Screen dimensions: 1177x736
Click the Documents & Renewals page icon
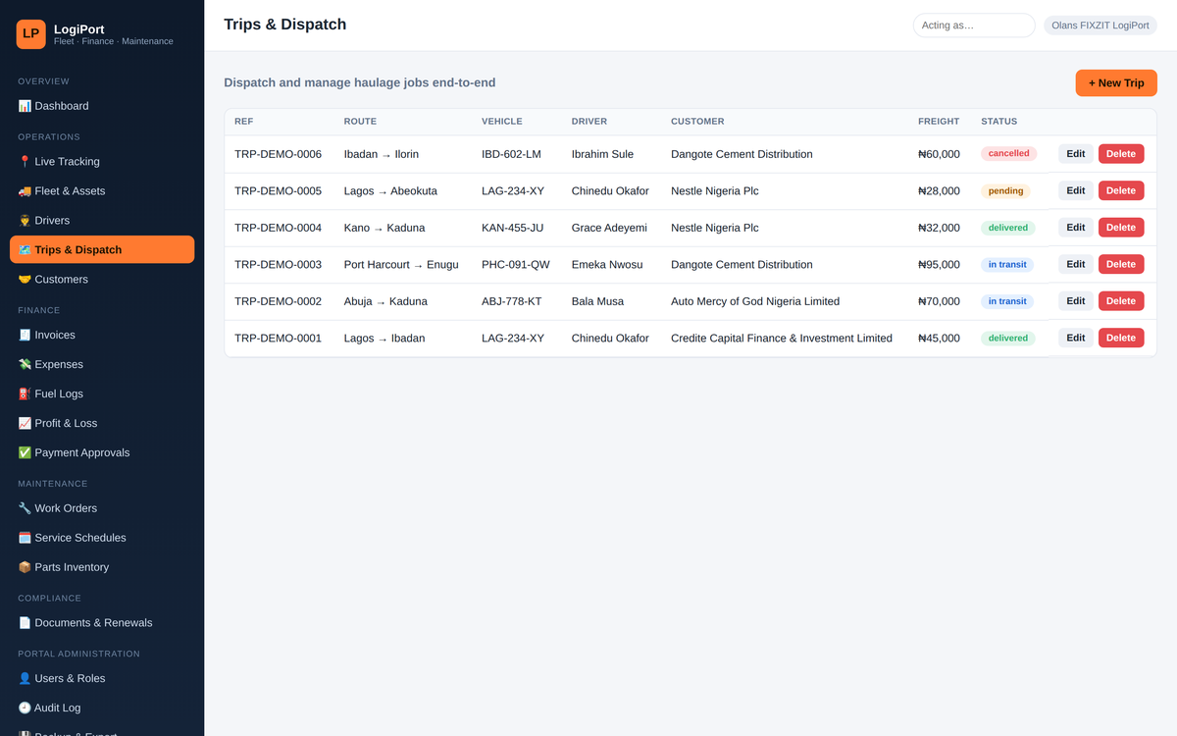tap(25, 623)
